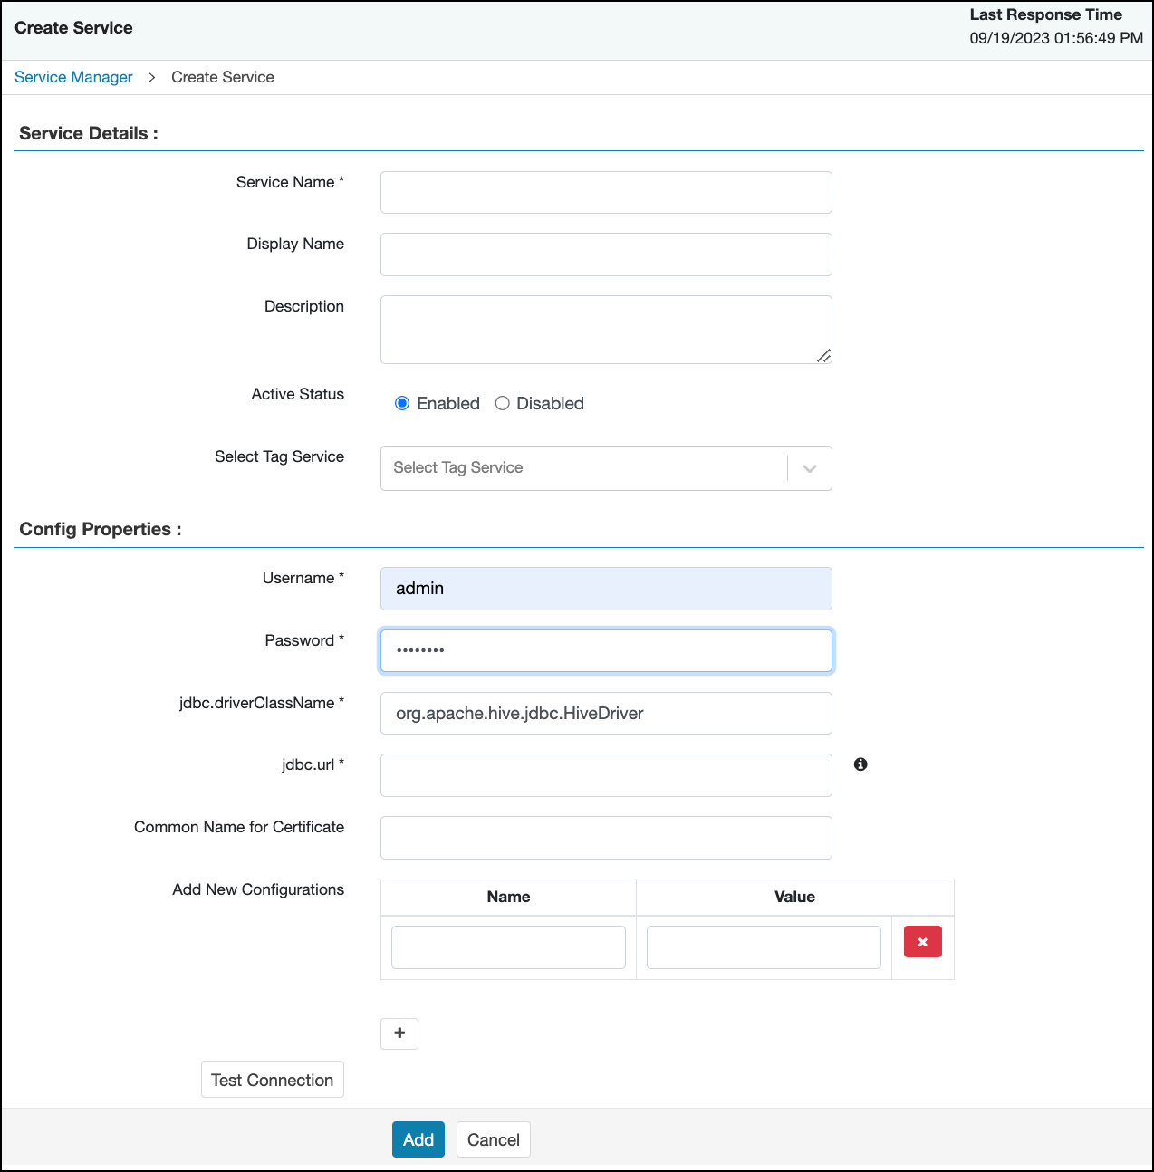Viewport: 1154px width, 1172px height.
Task: Cancel the service creation
Action: point(493,1139)
